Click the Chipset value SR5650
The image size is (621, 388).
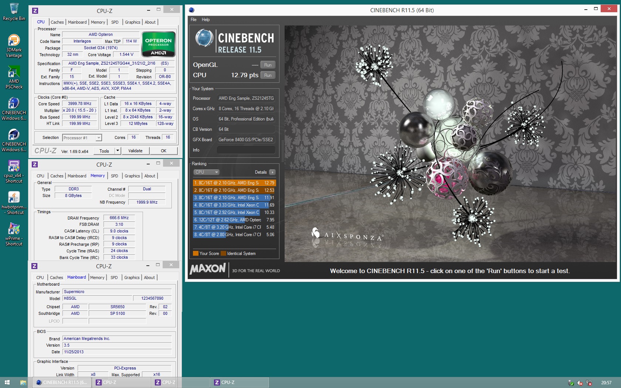(118, 307)
